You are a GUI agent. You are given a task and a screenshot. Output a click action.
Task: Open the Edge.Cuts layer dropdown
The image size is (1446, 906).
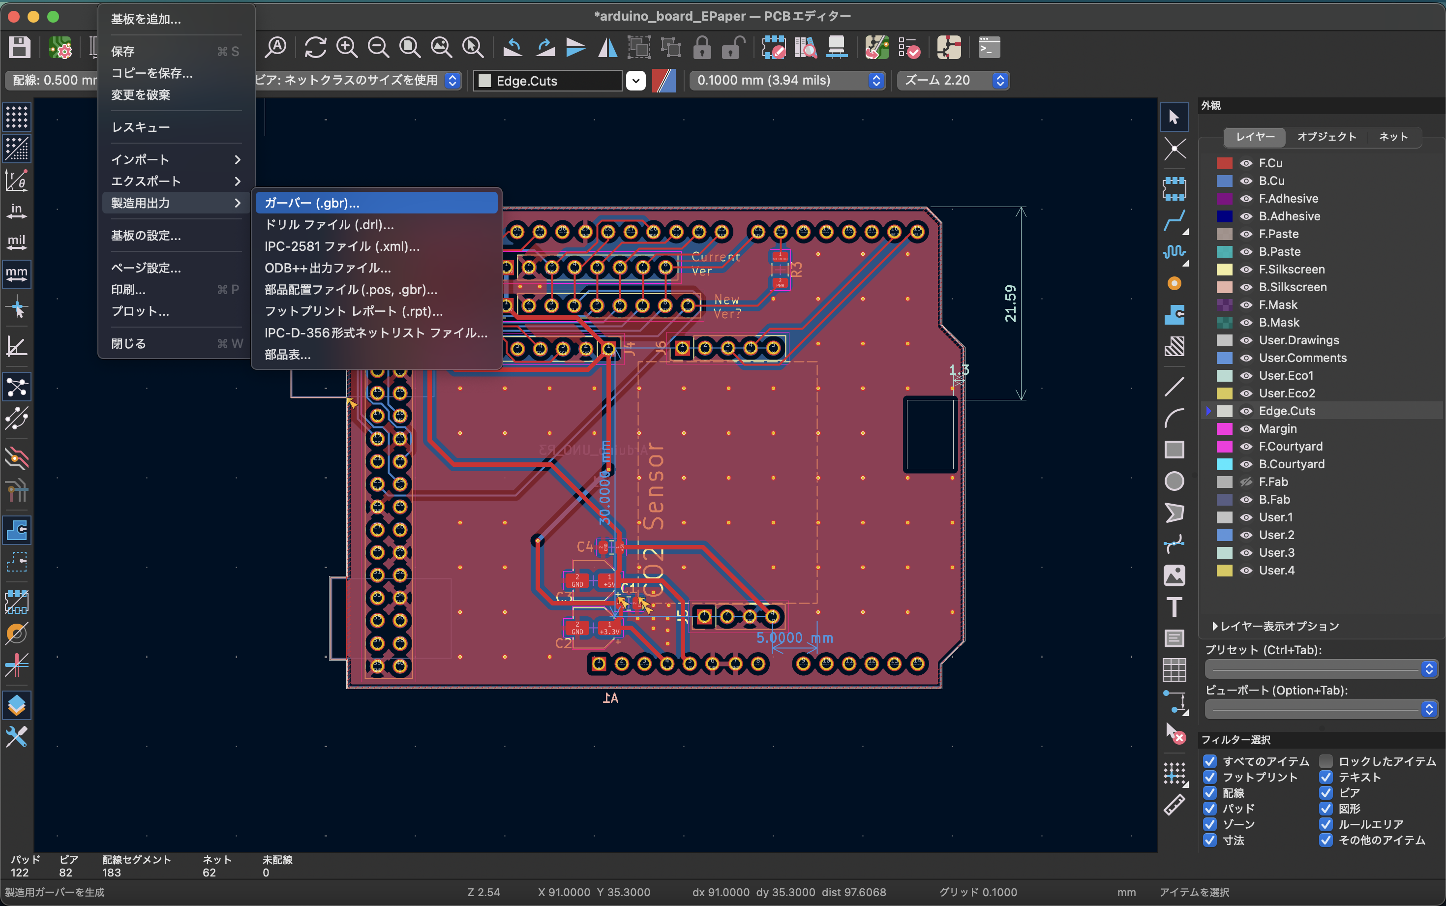point(635,80)
